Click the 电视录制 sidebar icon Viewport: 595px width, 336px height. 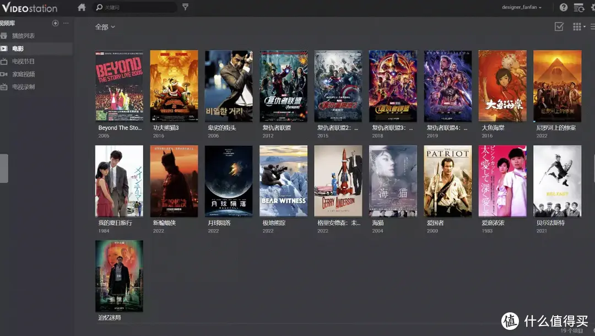(4, 87)
